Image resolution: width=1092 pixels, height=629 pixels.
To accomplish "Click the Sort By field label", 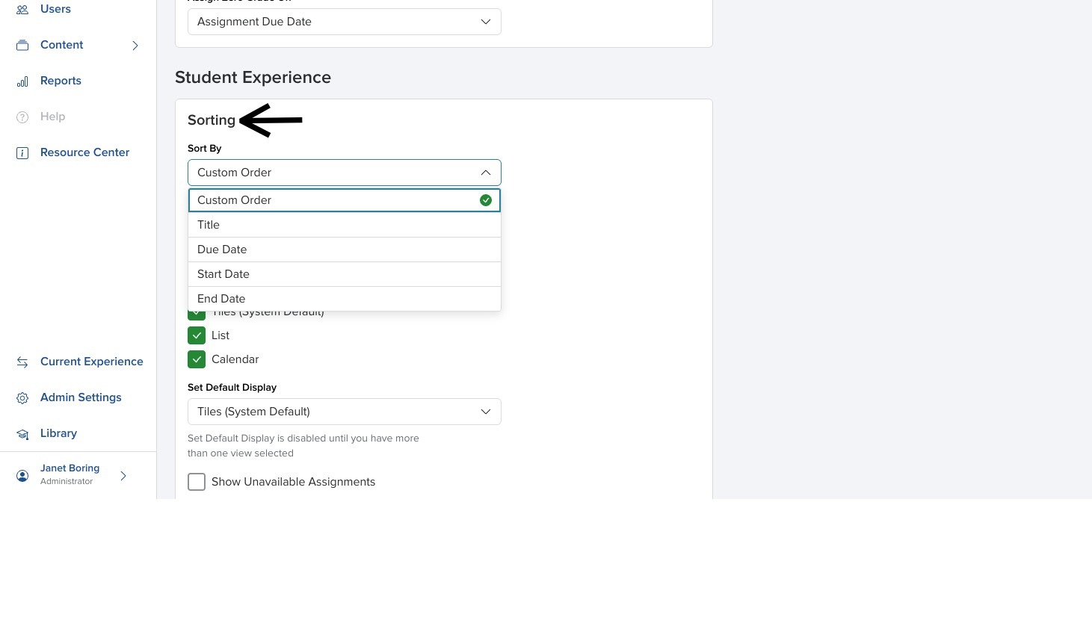I will coord(204,149).
